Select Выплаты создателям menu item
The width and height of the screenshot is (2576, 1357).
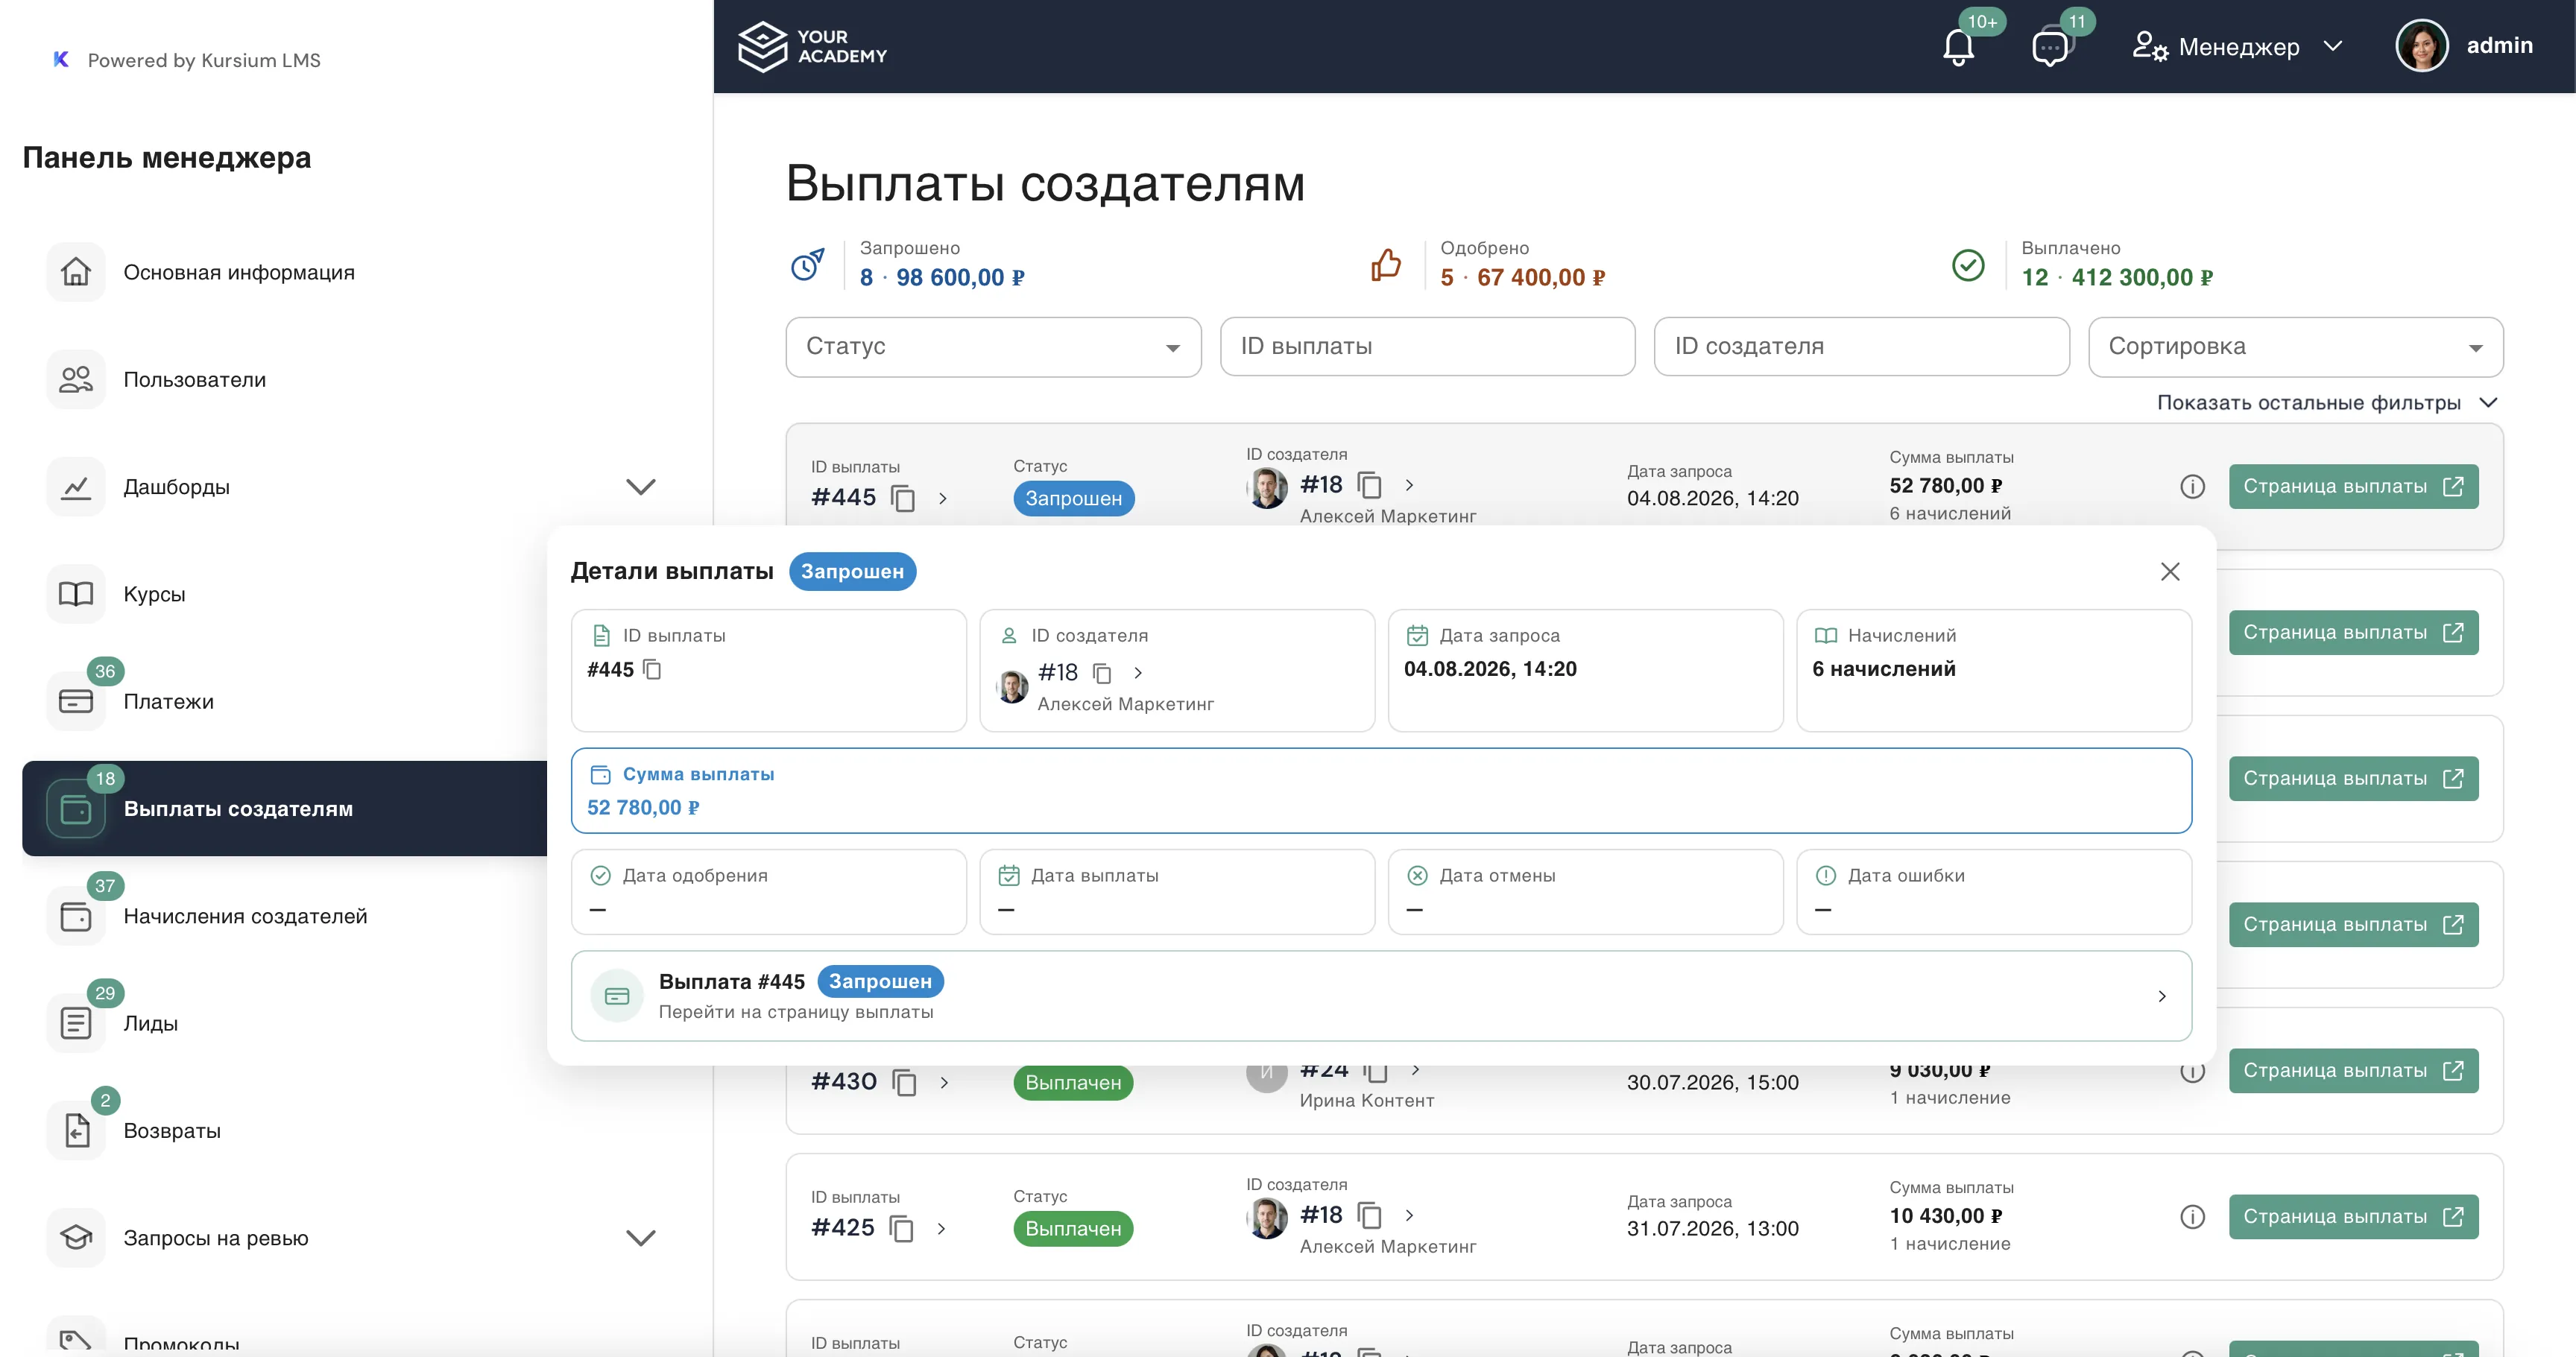click(x=286, y=808)
